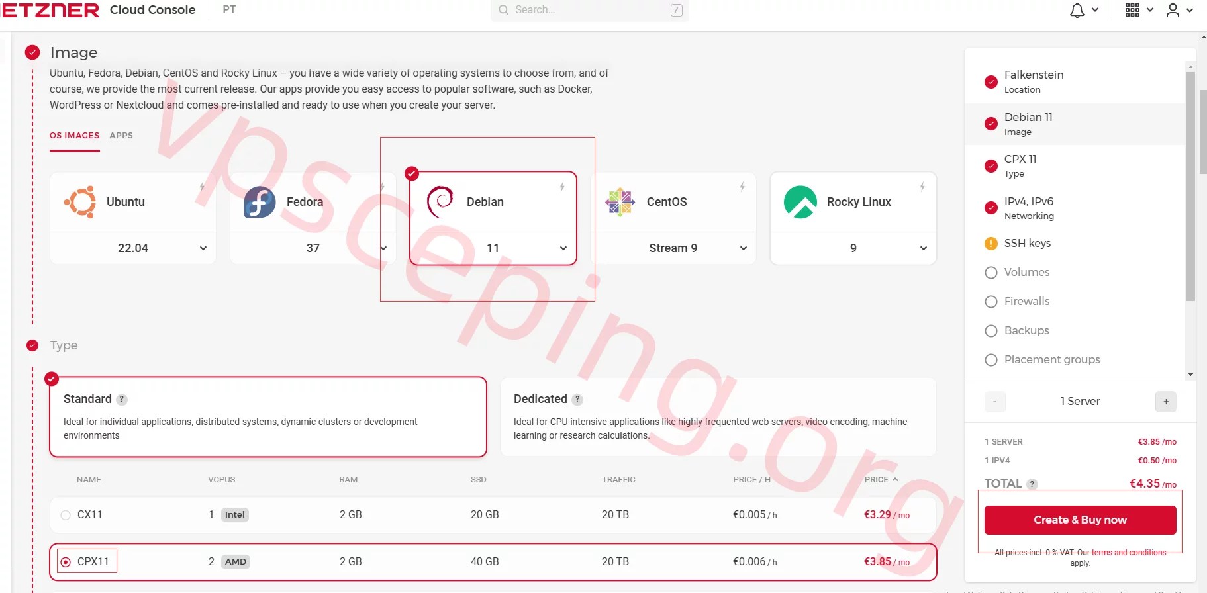Screen dimensions: 1207x593
Task: Jump to IPv4, IPv6 Networking step
Action: point(1075,208)
